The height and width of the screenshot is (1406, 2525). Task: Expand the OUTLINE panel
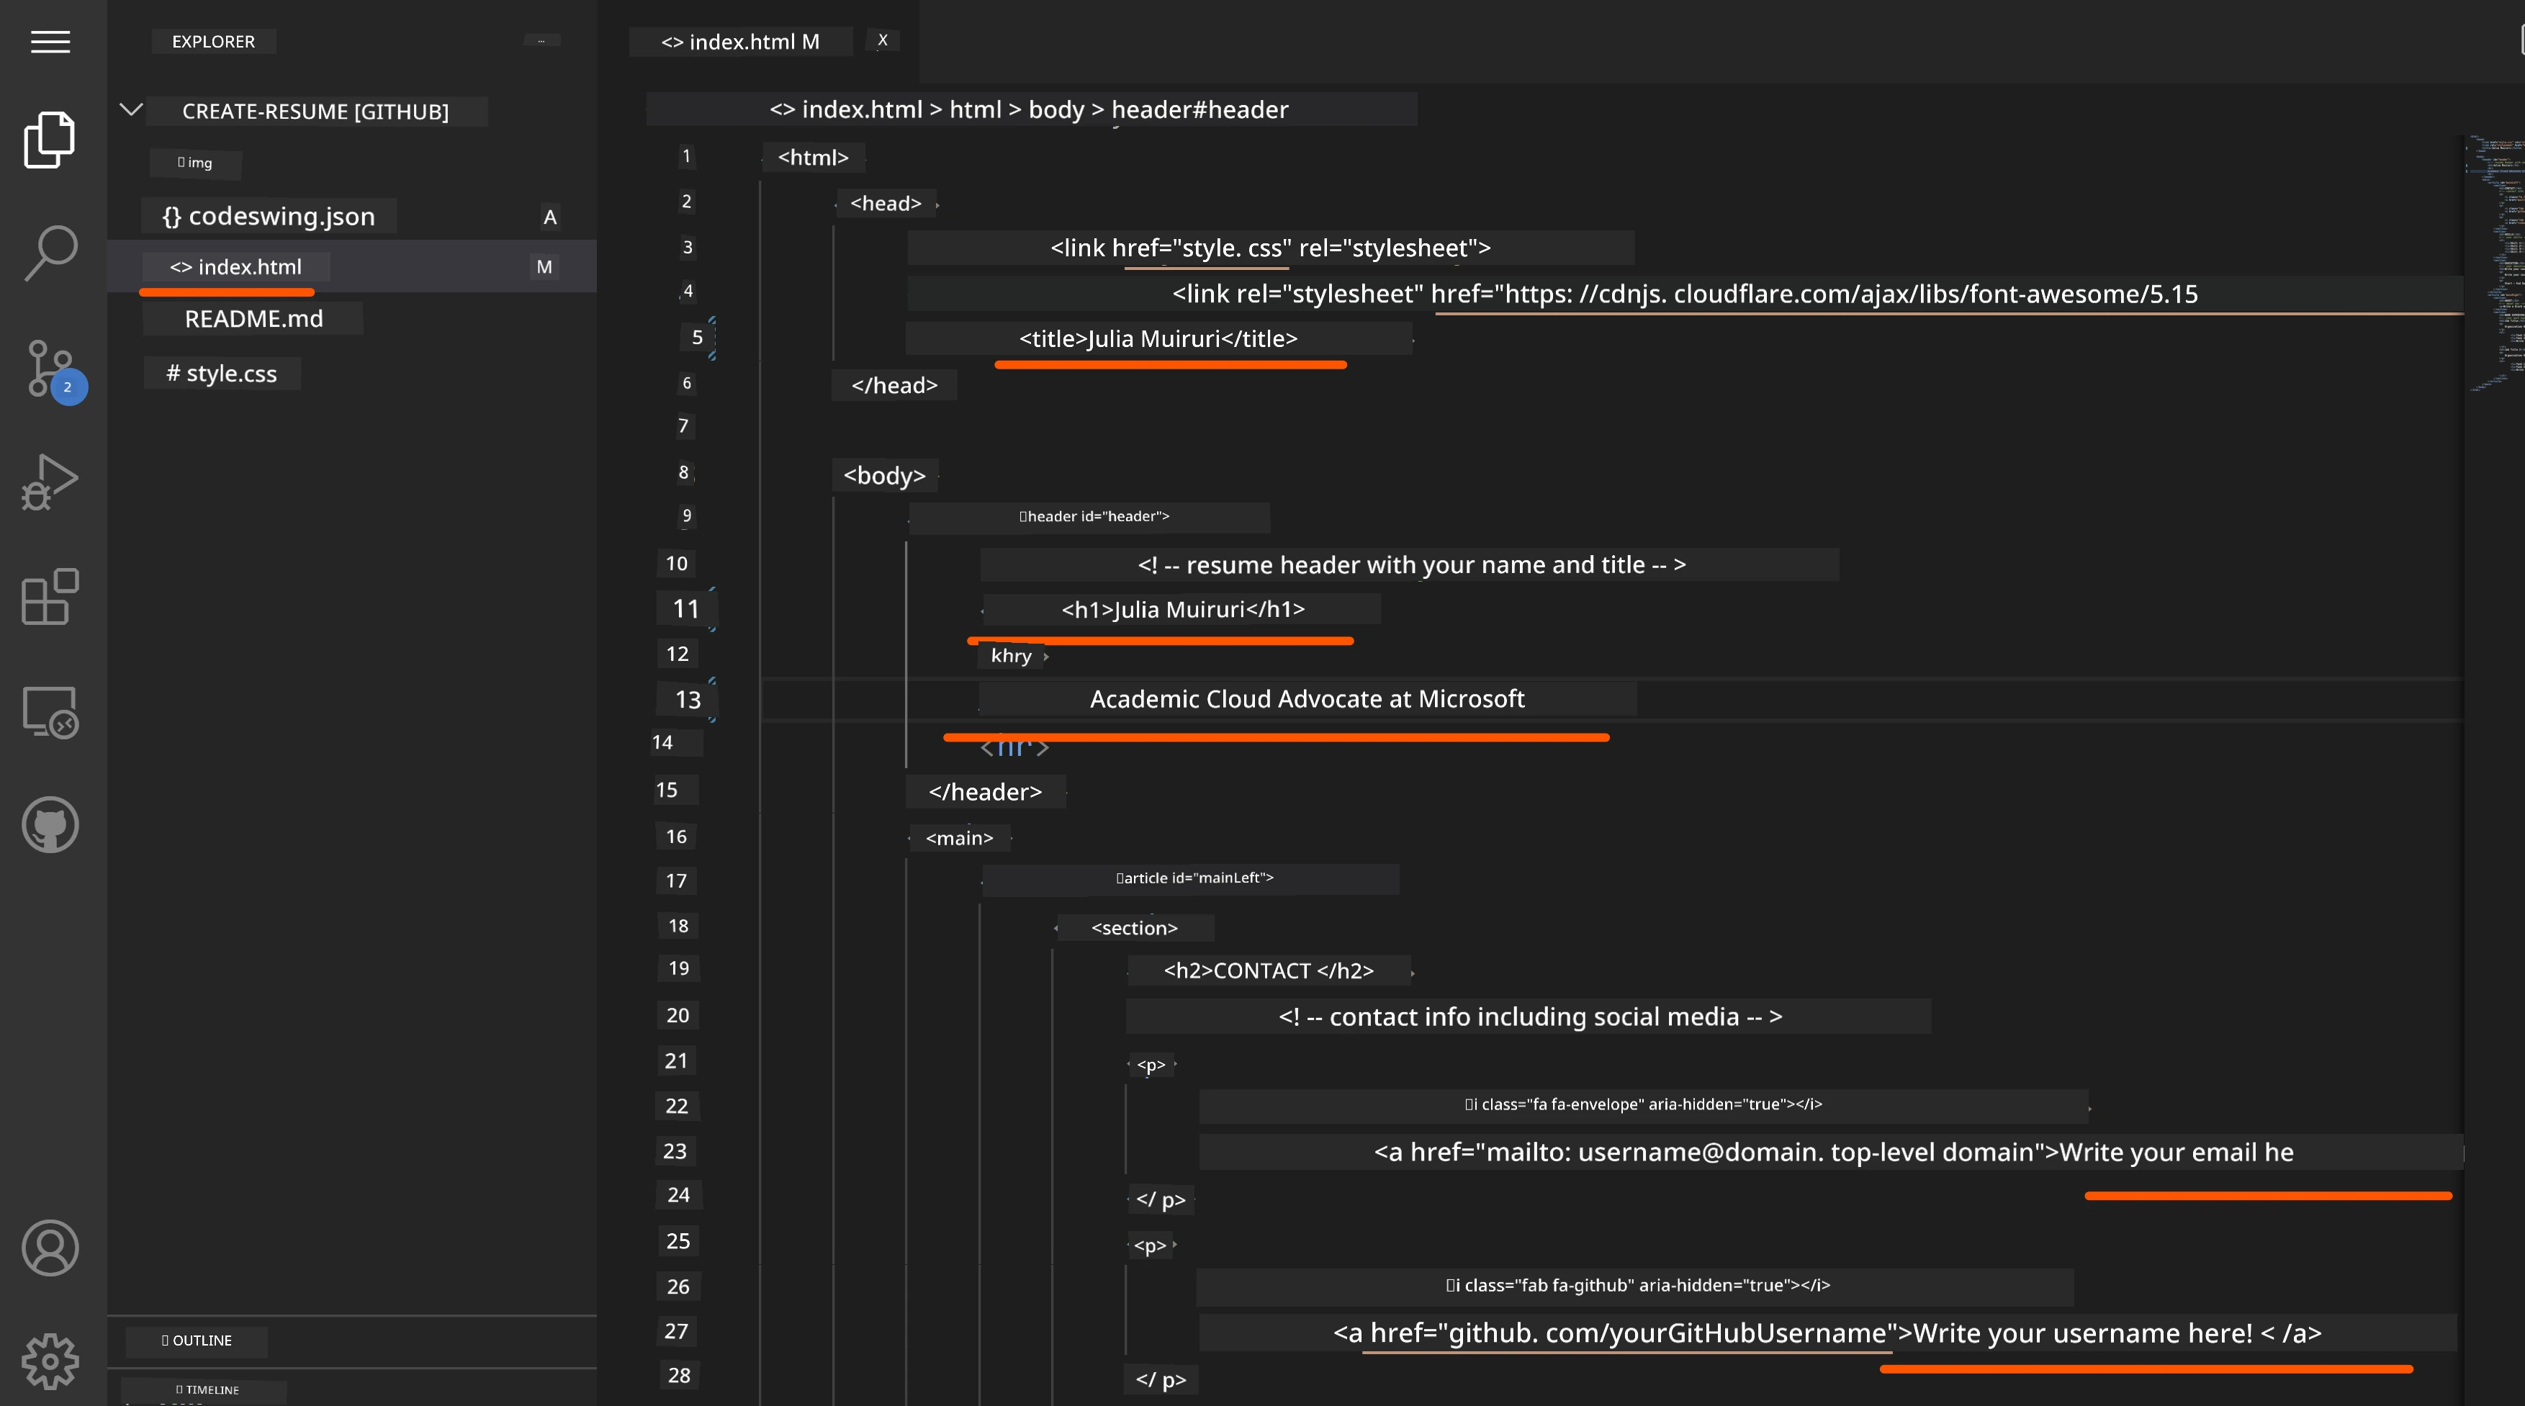point(196,1340)
